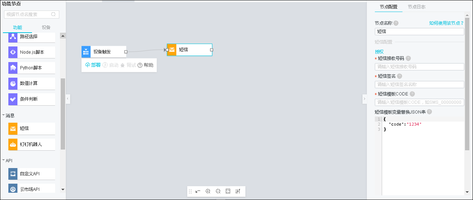Viewport: 473px width, 200px height.
Task: Click the 启动 start button
Action: tap(111, 65)
